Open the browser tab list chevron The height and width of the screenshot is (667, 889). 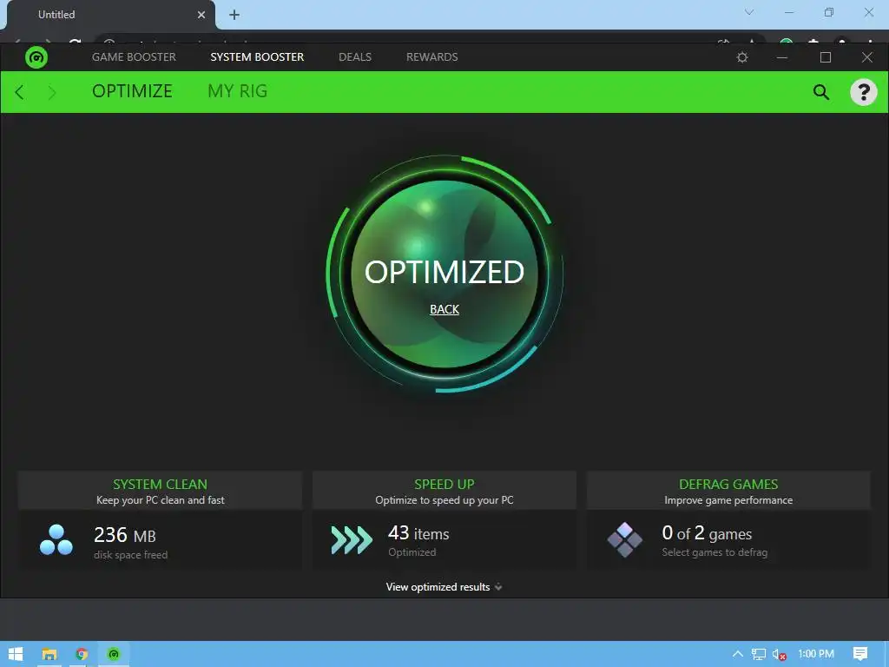[749, 12]
